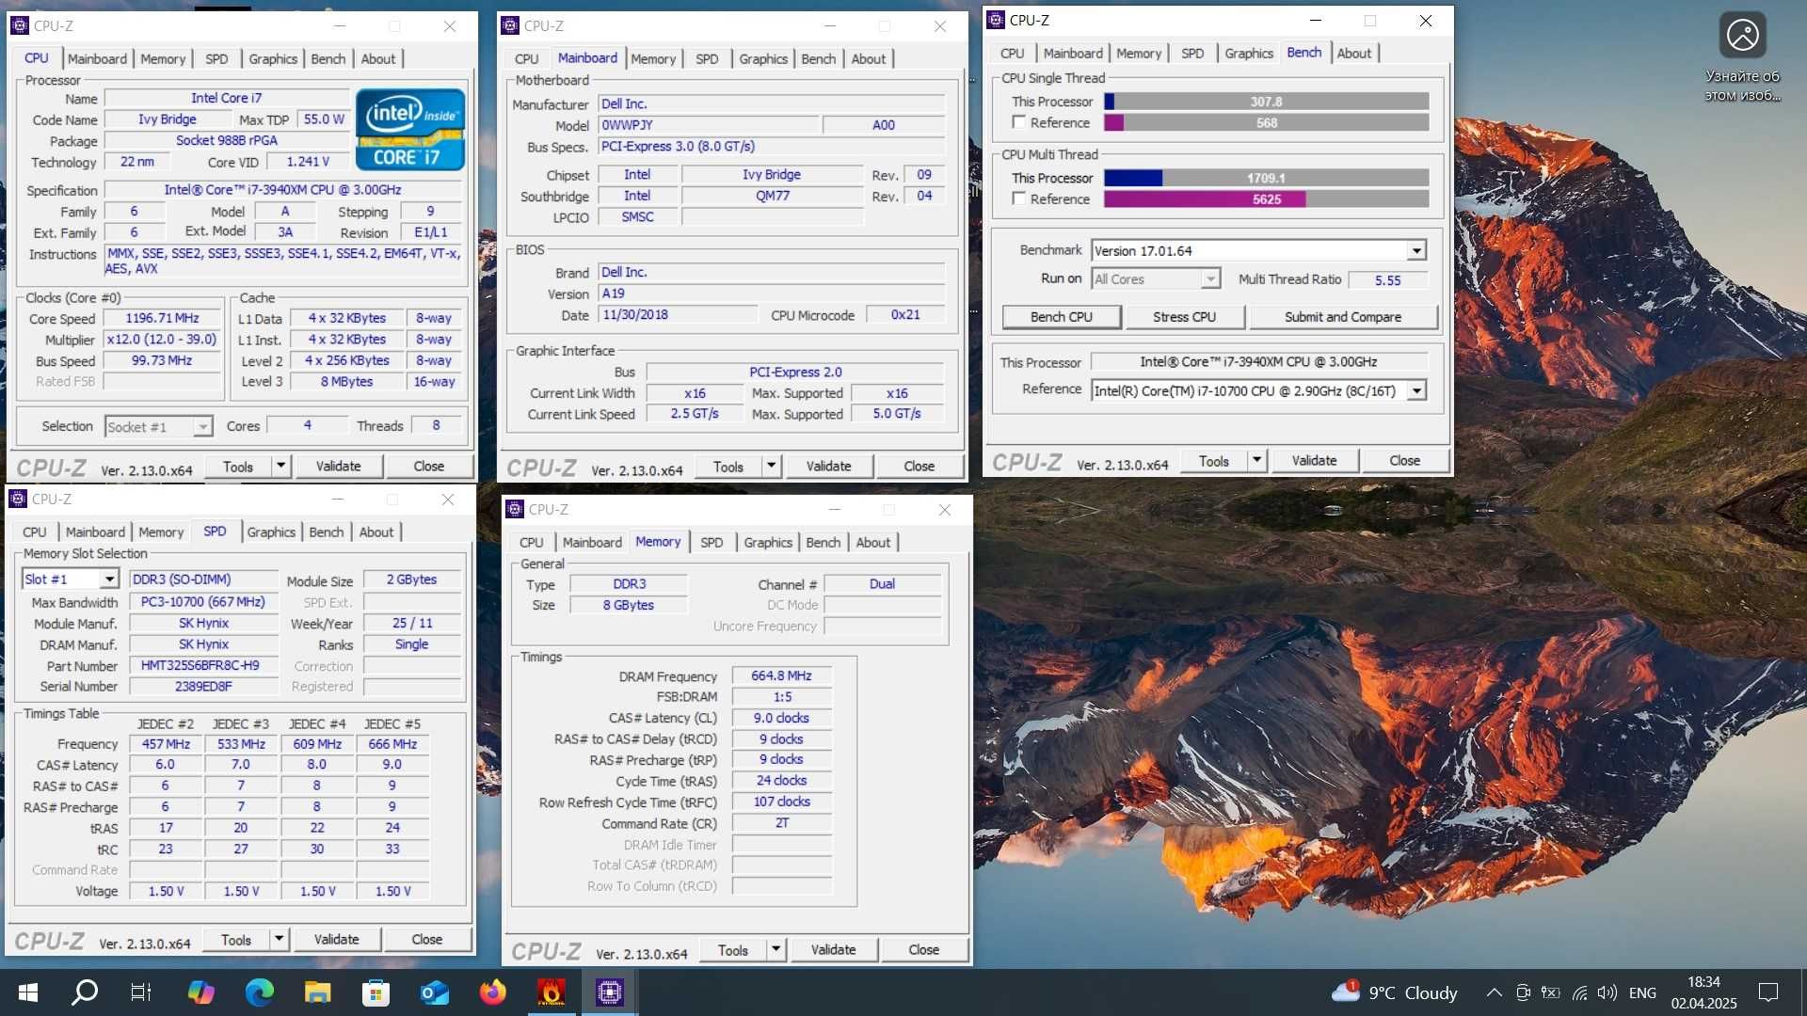Image resolution: width=1807 pixels, height=1016 pixels.
Task: Switch to SPD tab in the Memory window
Action: click(x=712, y=543)
